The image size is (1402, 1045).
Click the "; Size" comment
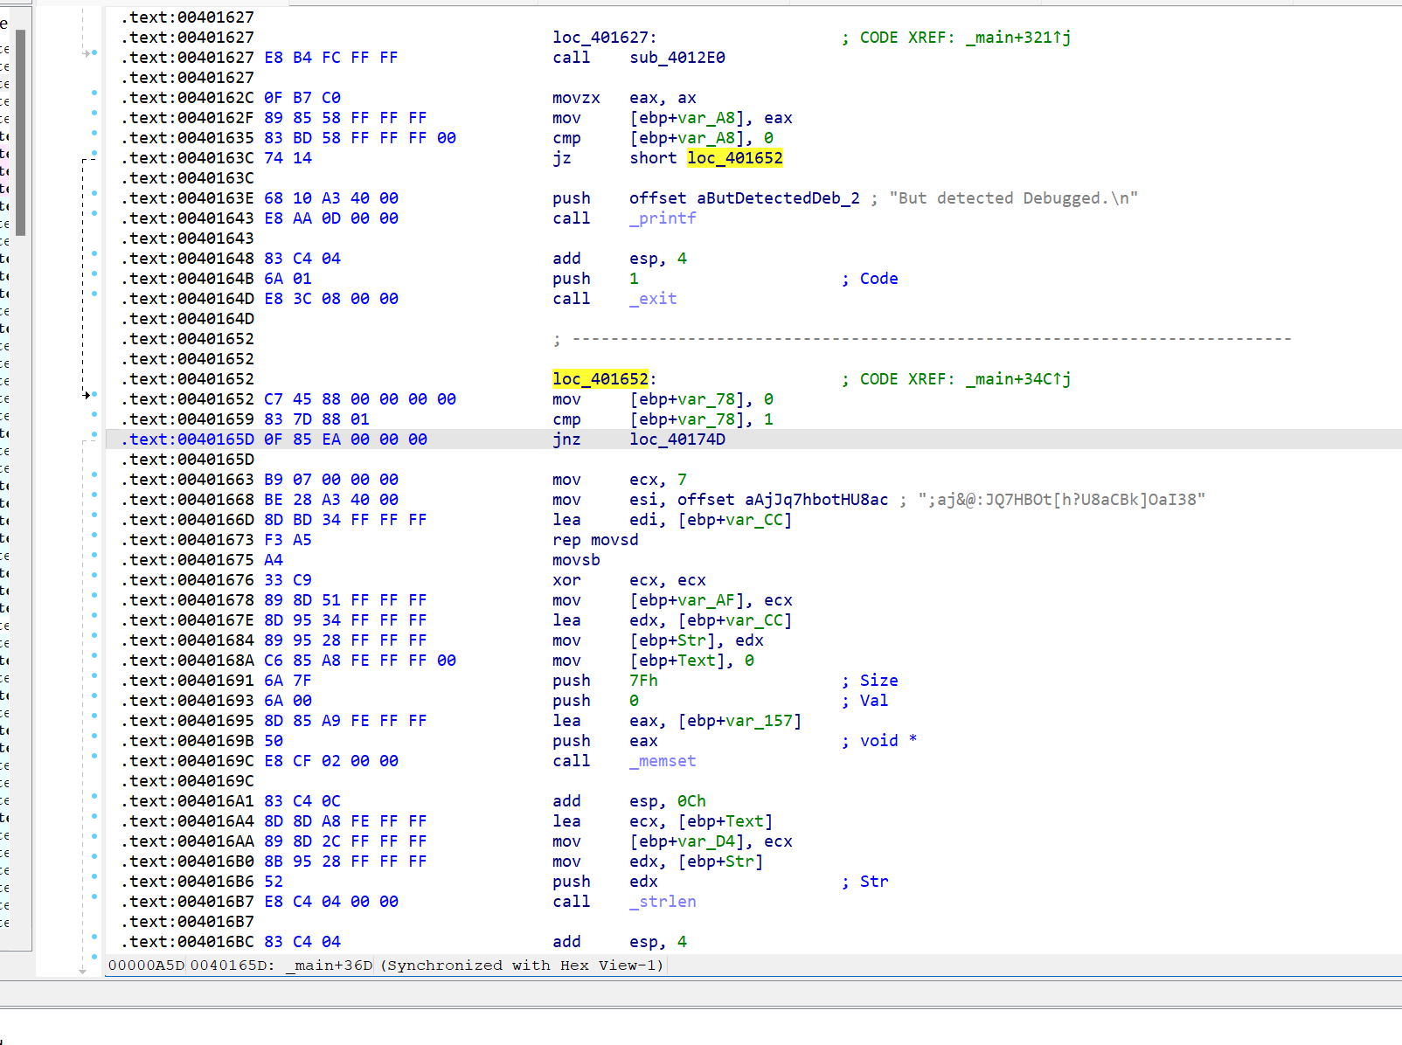tap(870, 681)
